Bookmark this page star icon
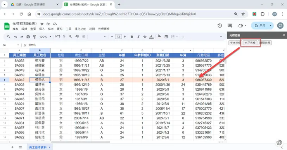 pos(243,14)
